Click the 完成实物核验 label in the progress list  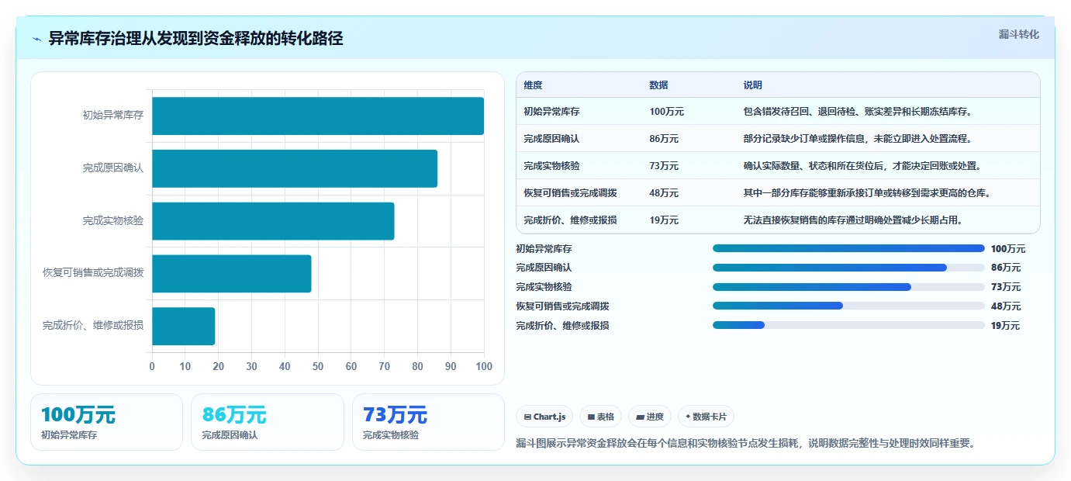point(544,287)
